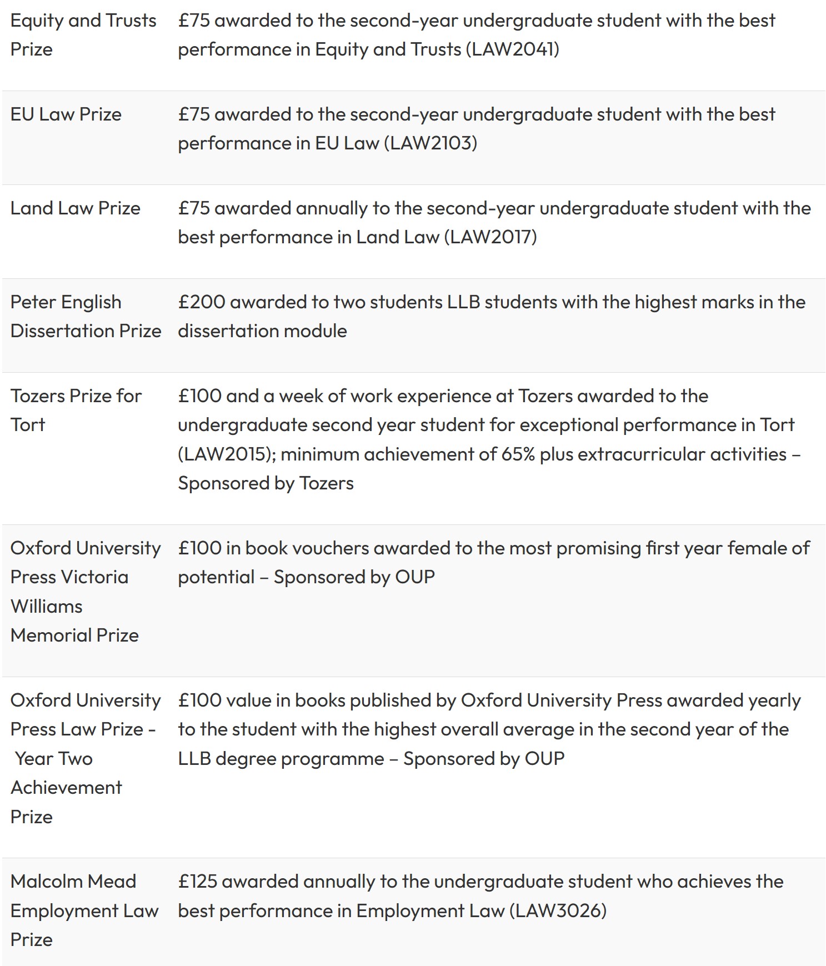Image resolution: width=826 pixels, height=966 pixels.
Task: Click 'LLB degree programme – Sponsored by OUP' line
Action: click(x=371, y=758)
